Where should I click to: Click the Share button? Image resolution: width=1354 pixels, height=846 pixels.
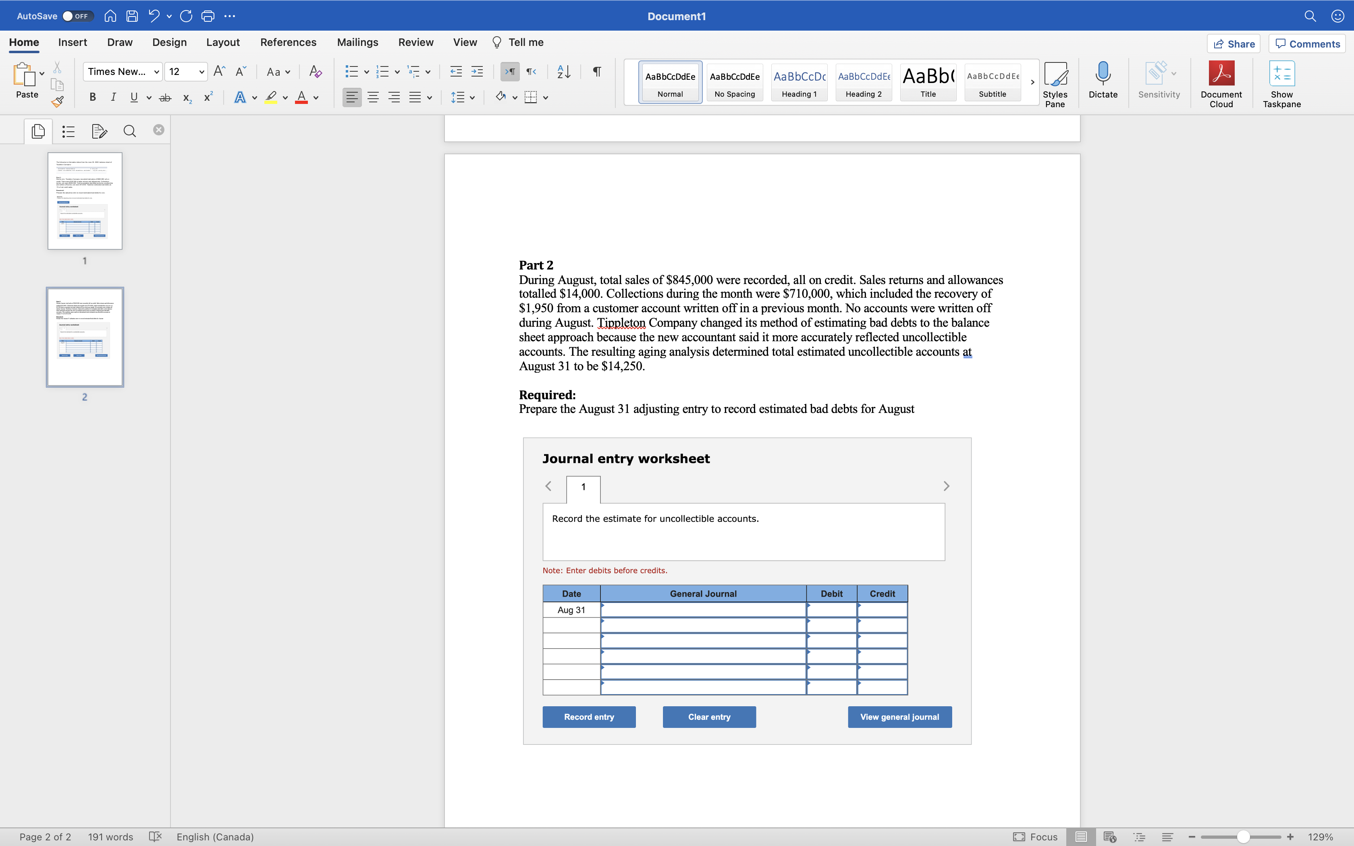[1234, 43]
